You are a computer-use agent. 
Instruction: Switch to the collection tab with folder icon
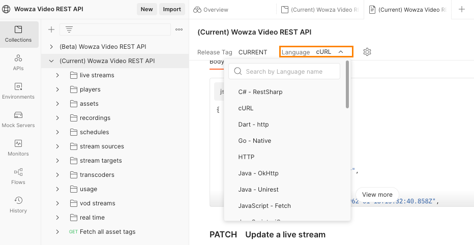(320, 10)
